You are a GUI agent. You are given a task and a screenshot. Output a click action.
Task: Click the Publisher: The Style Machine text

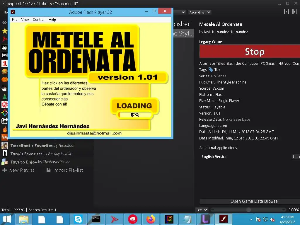click(223, 82)
